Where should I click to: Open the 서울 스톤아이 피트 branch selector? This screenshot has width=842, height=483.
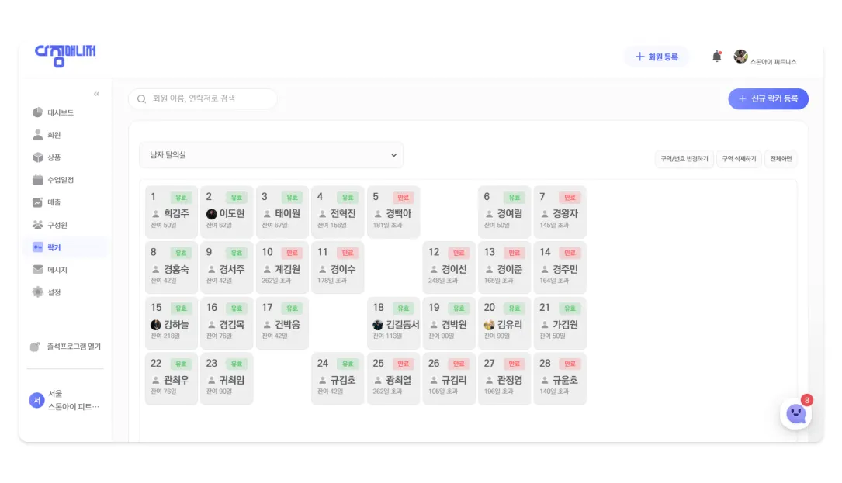click(x=65, y=400)
